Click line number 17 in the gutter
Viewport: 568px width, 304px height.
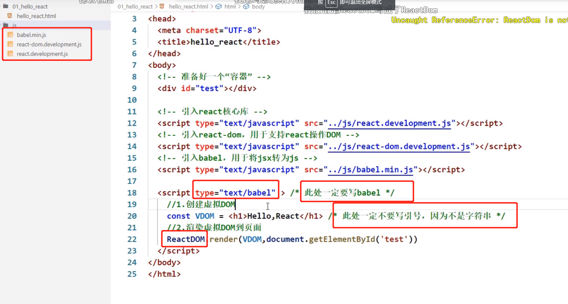pos(132,181)
